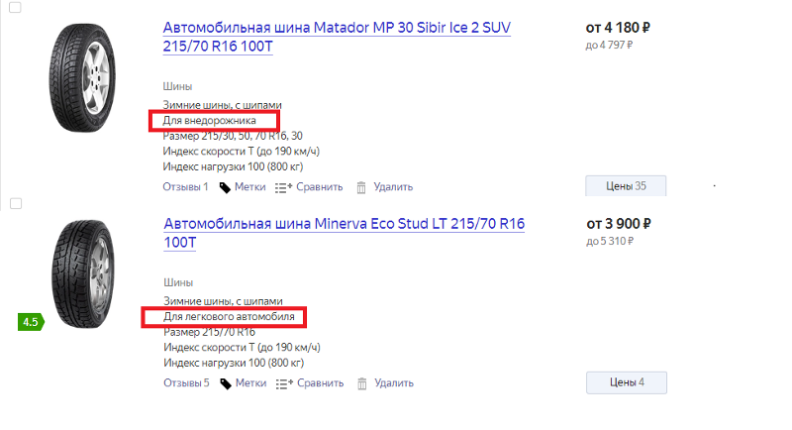View the Minerva tire thumbnail image
Screen dimensions: 792x430
coord(83,273)
